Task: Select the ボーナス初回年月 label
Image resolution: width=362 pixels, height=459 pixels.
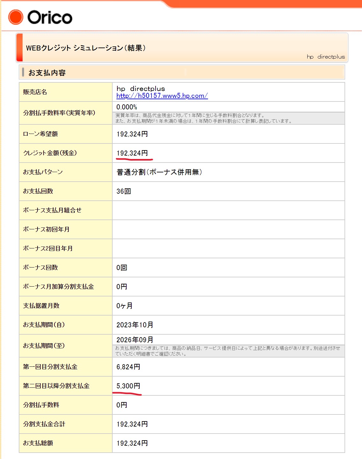Action: click(46, 229)
